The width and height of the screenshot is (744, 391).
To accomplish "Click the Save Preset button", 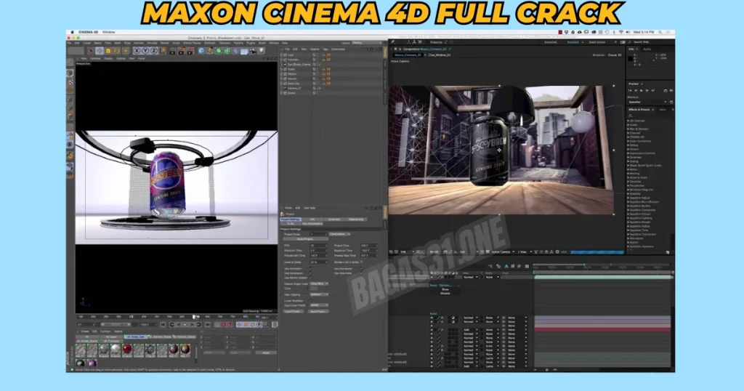I will point(318,311).
